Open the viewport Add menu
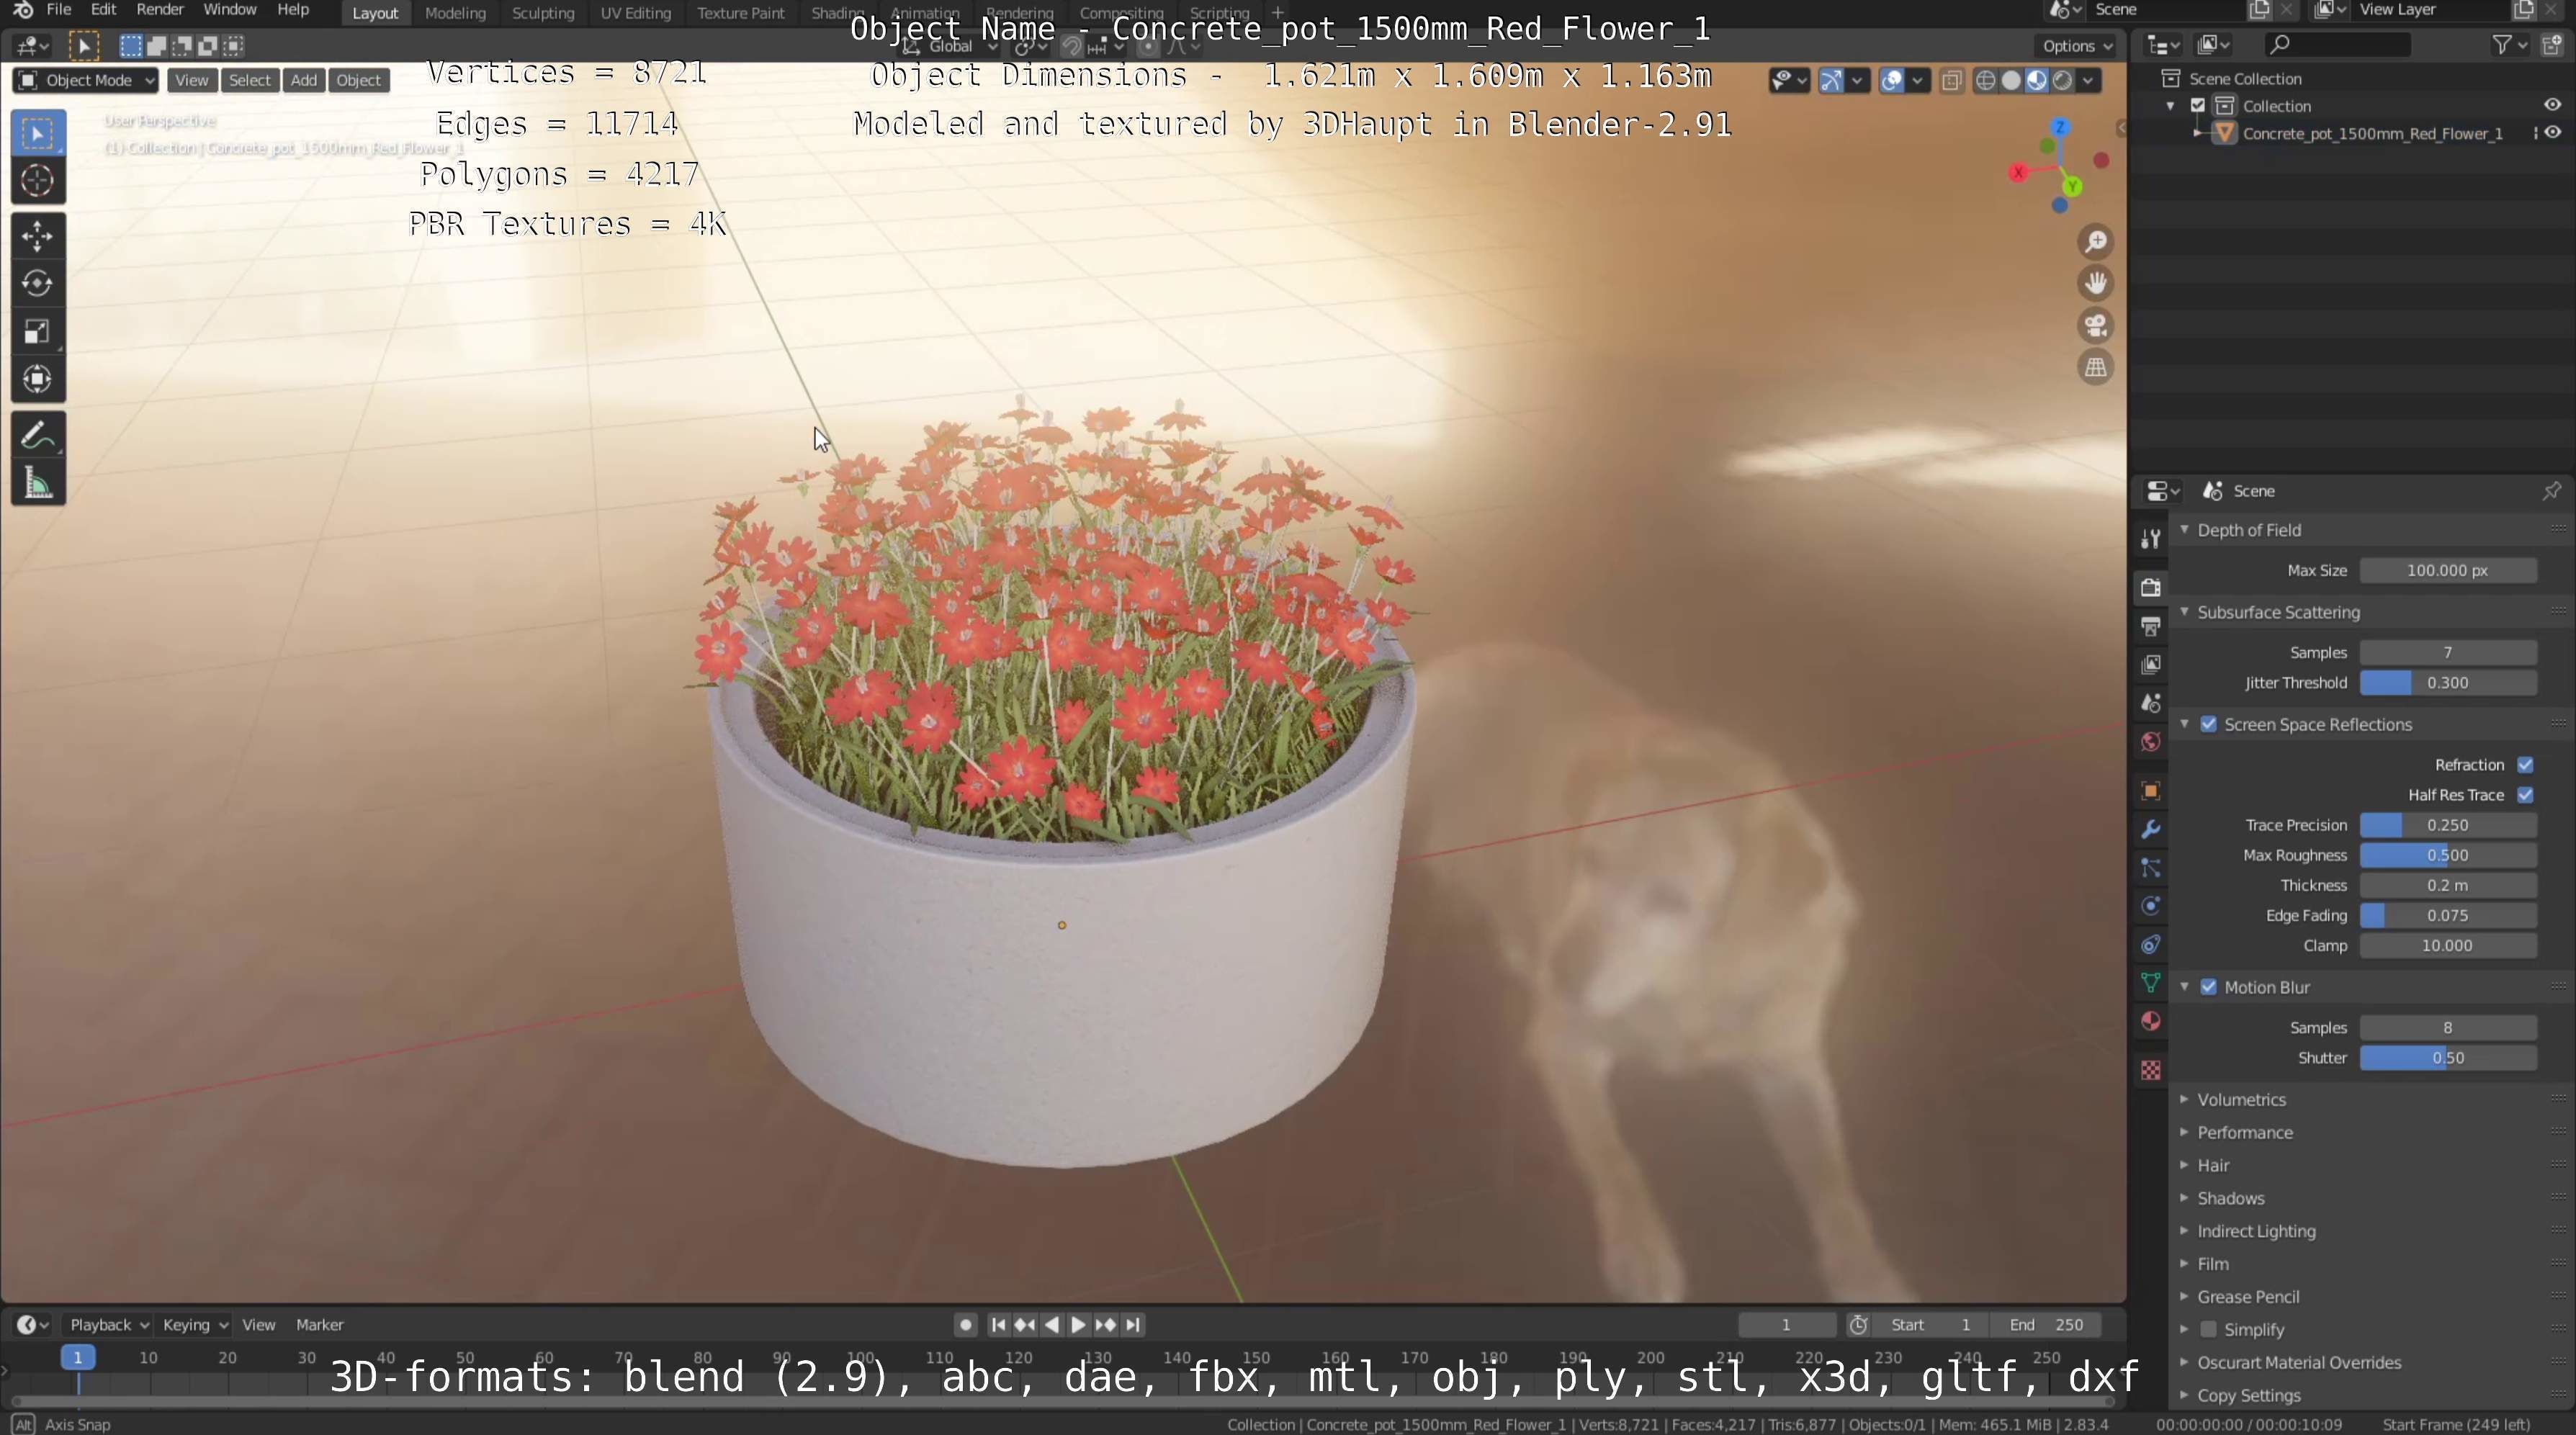 pos(303,81)
